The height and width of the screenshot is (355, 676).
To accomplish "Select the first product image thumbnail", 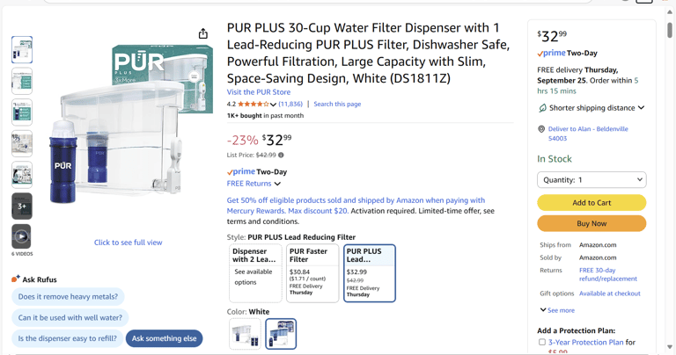I will tap(22, 50).
